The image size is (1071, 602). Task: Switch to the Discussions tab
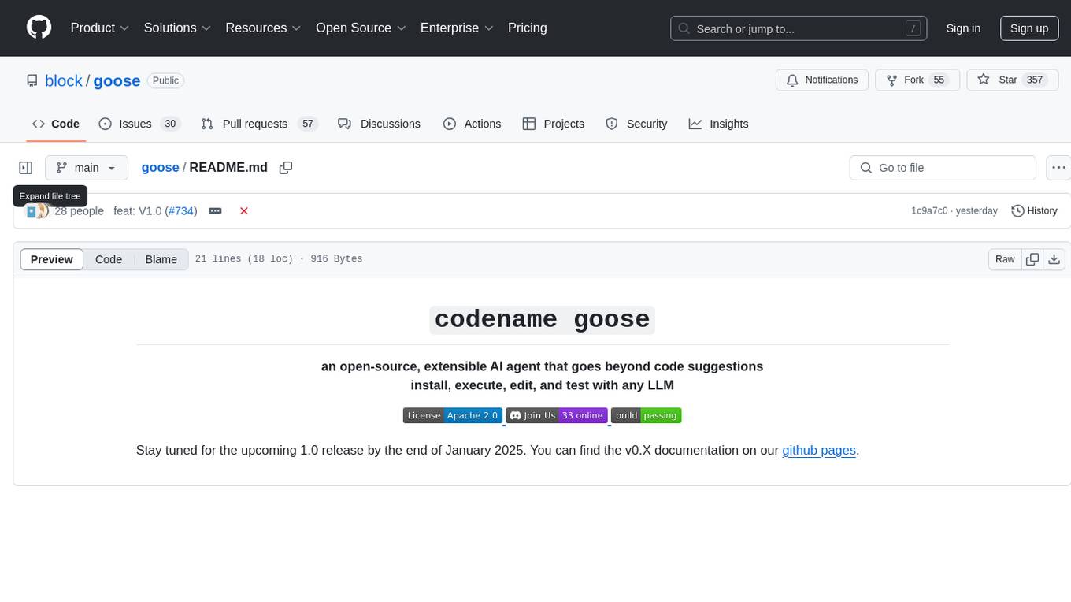pyautogui.click(x=379, y=124)
